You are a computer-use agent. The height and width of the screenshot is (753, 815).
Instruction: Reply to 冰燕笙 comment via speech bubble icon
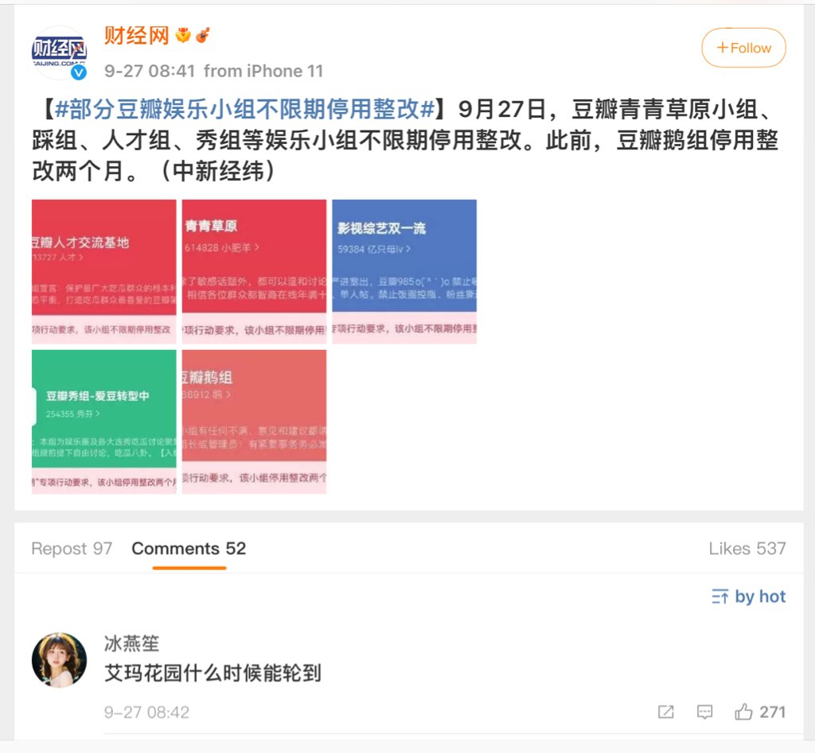point(705,712)
